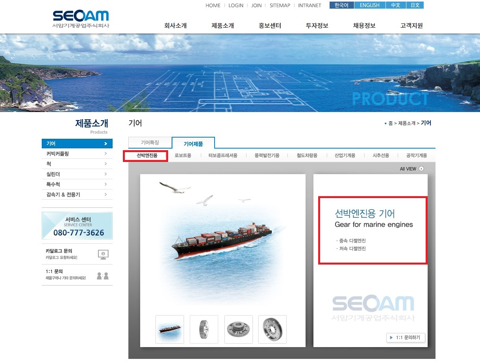Select the 철도차량용 sub-tab
The image size is (480, 364).
tap(307, 156)
